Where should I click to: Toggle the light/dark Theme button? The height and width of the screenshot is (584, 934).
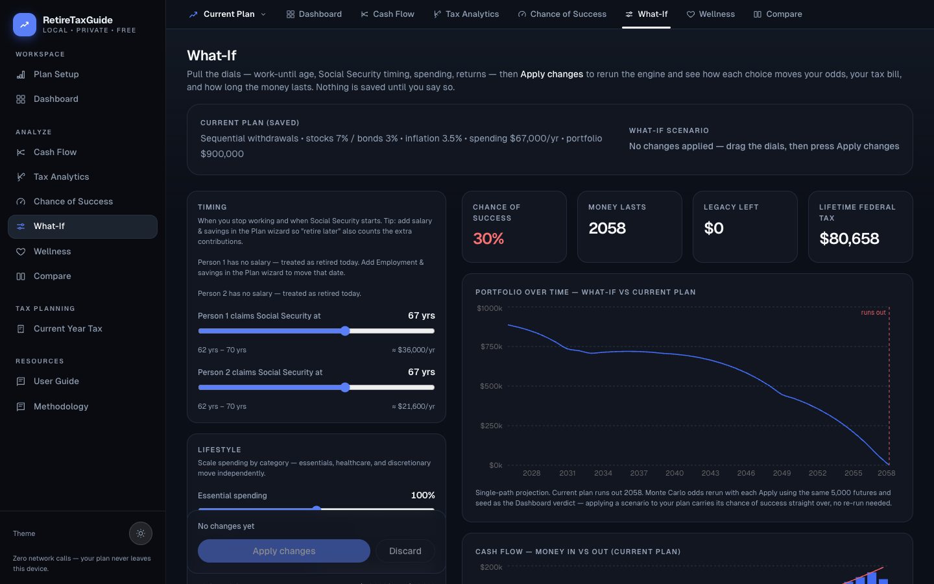141,533
